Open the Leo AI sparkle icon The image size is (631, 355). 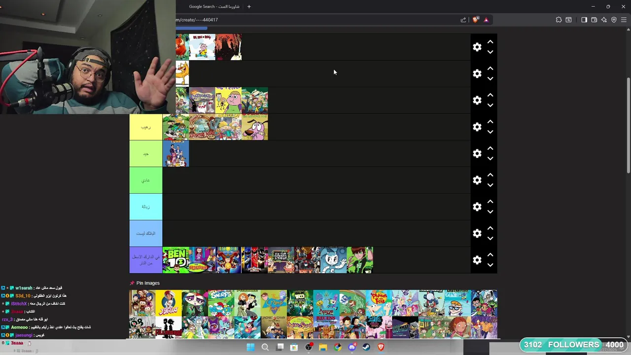click(x=604, y=20)
